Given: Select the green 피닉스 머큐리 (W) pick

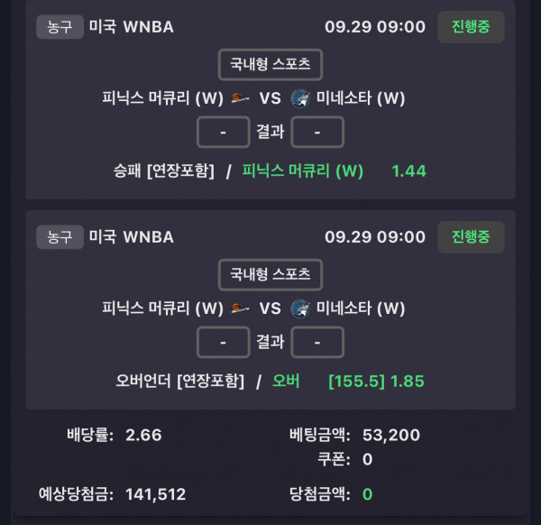Looking at the screenshot, I should [x=303, y=170].
